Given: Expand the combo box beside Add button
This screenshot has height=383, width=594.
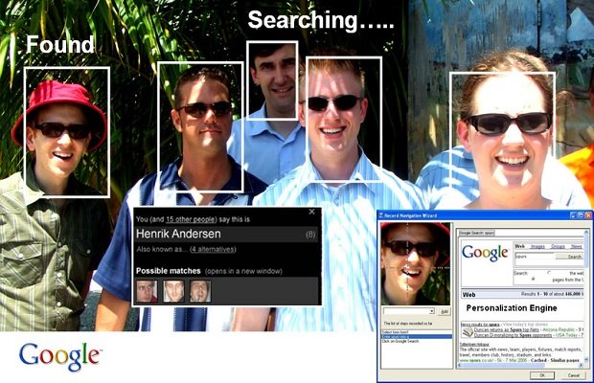Looking at the screenshot, I should click(432, 311).
